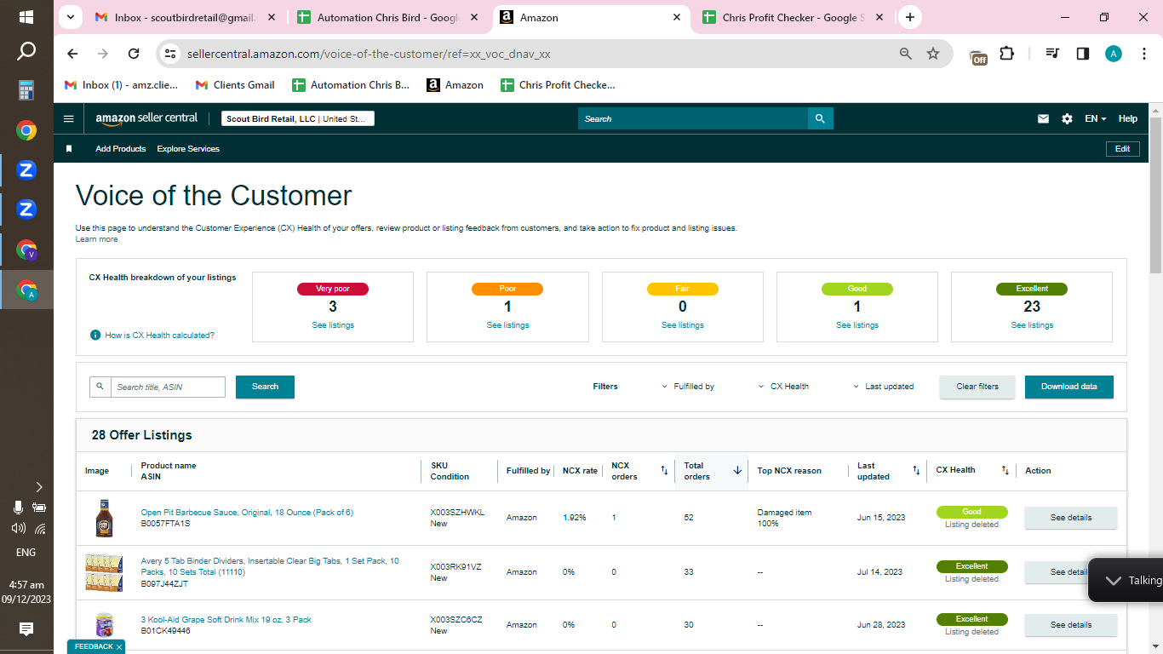Bookmark this page with the star icon
Screen dimensions: 1163x654
(933, 54)
